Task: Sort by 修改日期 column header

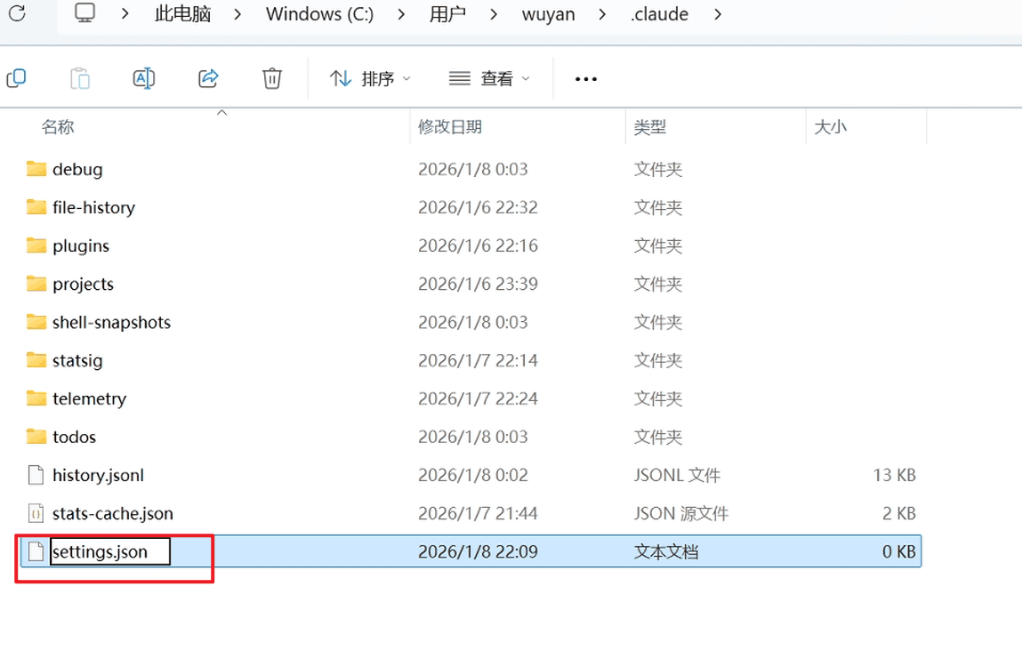Action: click(450, 127)
